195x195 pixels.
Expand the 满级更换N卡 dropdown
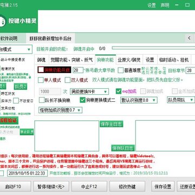[x=89, y=92]
